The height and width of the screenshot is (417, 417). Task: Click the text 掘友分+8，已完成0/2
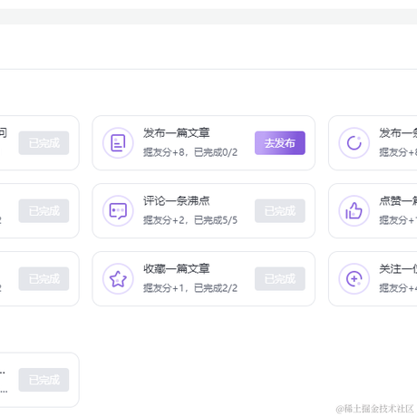pyautogui.click(x=190, y=152)
